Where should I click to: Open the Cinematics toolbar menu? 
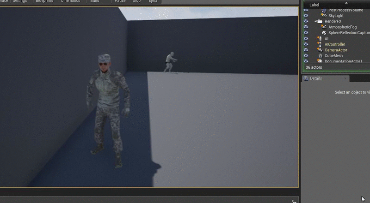[71, 1]
